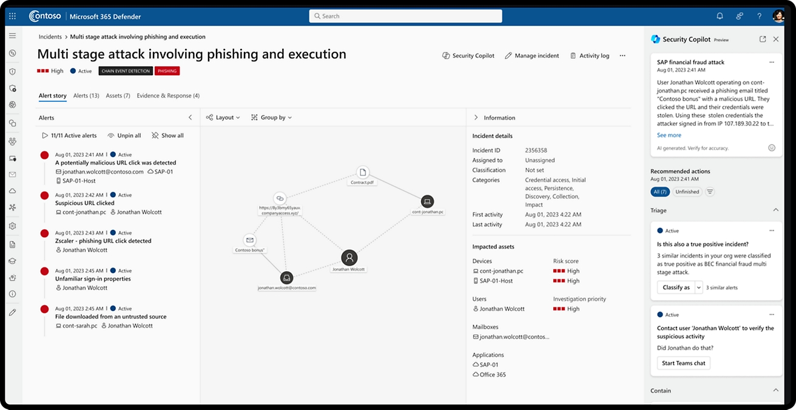Select the Unfinished filter pill
796x410 pixels.
point(687,192)
